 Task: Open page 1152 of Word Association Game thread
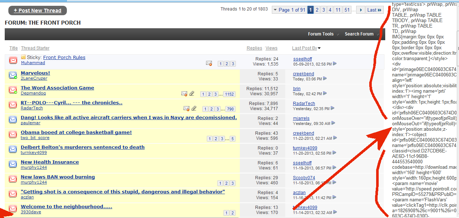pyautogui.click(x=229, y=94)
